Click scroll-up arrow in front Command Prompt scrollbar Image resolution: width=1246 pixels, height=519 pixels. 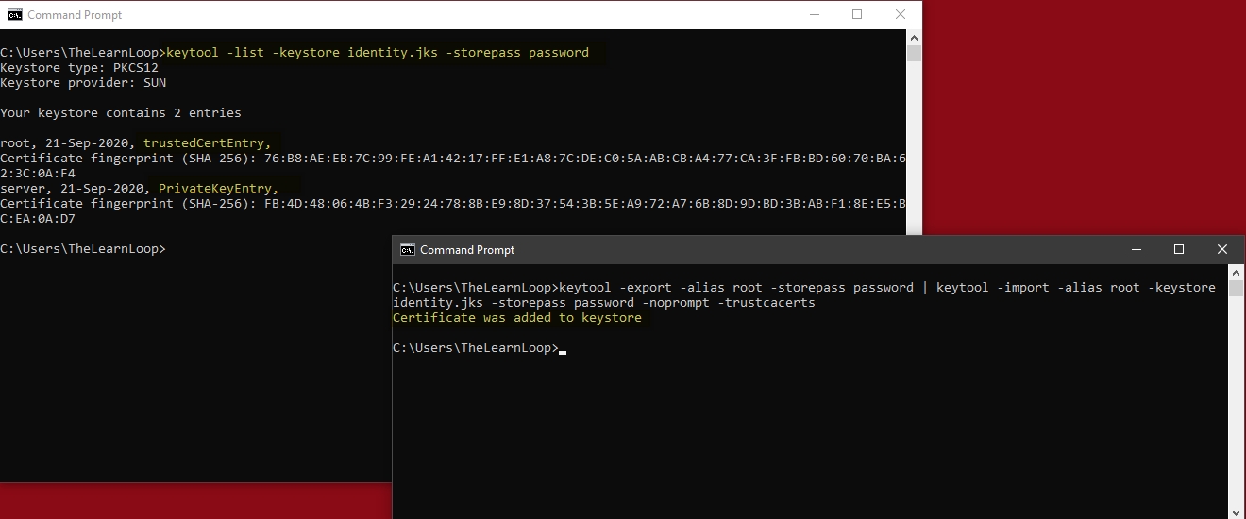point(1237,272)
